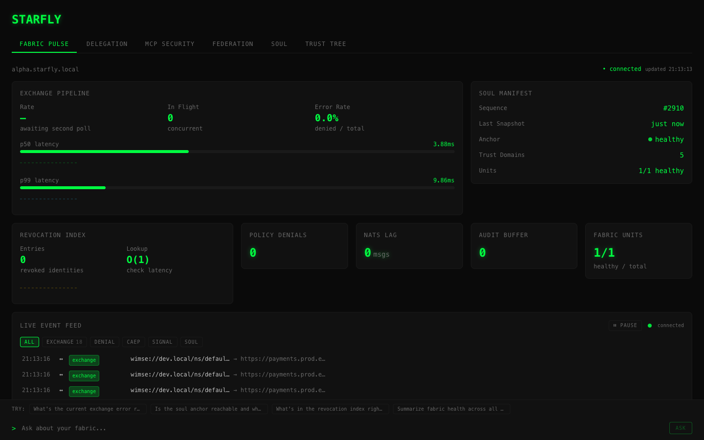Click the NATS Lag '0 msgs' value
Image resolution: width=704 pixels, height=440 pixels.
[376, 253]
